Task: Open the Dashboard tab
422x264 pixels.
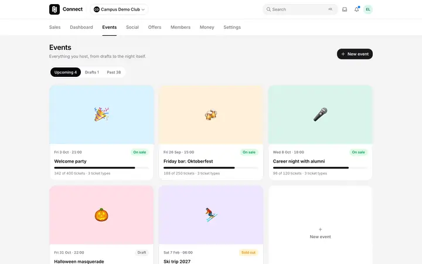Action: click(x=81, y=27)
